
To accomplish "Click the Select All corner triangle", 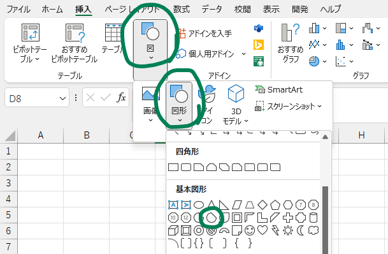I will pos(10,135).
